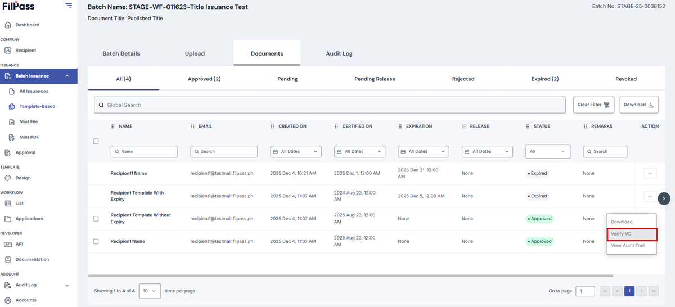Open the Expiration dates dropdown
This screenshot has width=675, height=307.
[424, 151]
